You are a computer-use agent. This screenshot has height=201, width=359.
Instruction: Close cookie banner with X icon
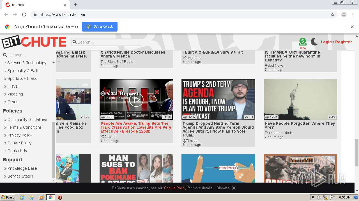pyautogui.click(x=234, y=188)
